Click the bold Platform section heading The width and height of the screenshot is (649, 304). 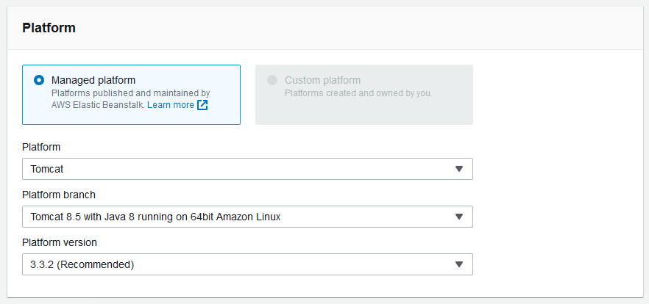click(x=49, y=28)
